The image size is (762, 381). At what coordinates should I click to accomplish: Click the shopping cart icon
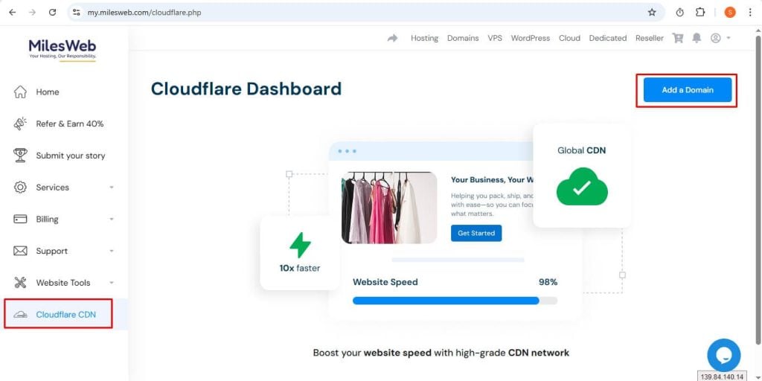pyautogui.click(x=677, y=38)
